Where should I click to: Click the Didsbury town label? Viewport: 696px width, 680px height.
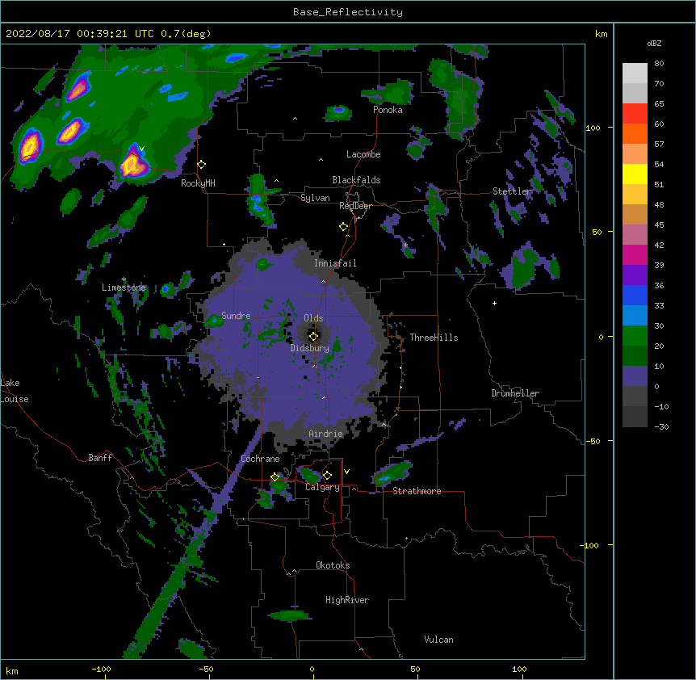coord(310,348)
